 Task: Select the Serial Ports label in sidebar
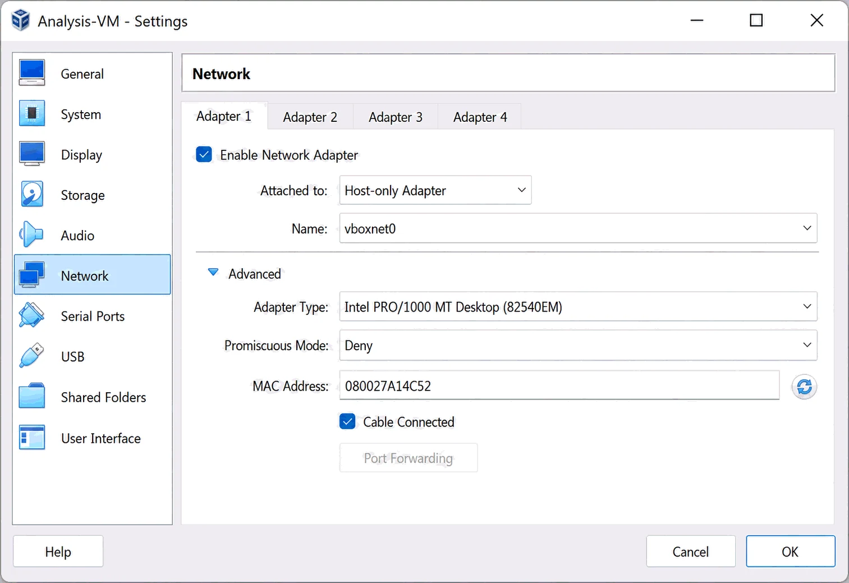coord(93,316)
